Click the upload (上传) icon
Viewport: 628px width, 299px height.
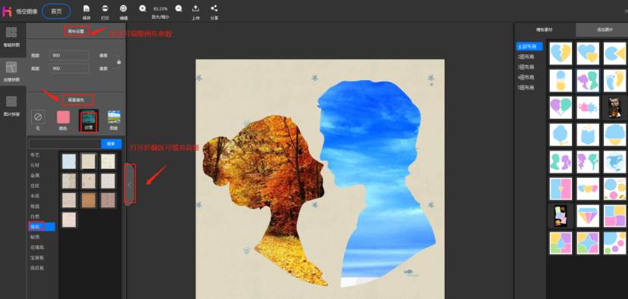pyautogui.click(x=195, y=8)
